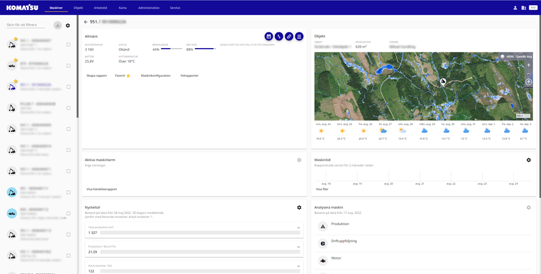
Task: Check the second machine's checkbox
Action: click(x=68, y=65)
